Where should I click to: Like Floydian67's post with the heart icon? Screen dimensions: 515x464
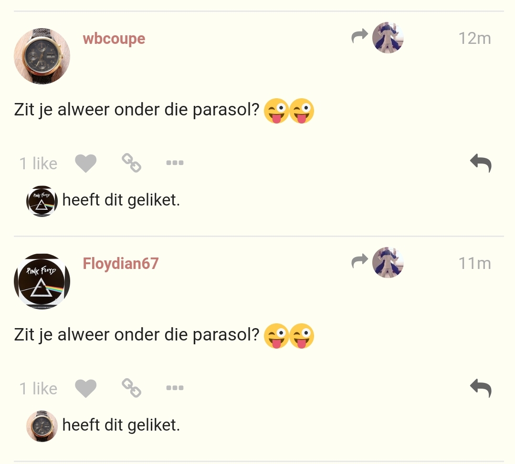point(86,388)
